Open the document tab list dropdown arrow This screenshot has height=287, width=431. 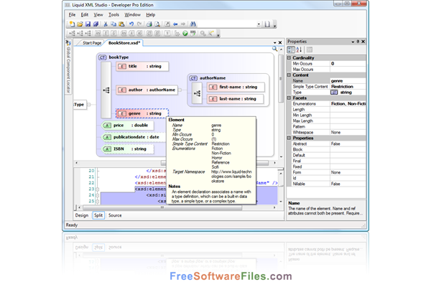275,43
